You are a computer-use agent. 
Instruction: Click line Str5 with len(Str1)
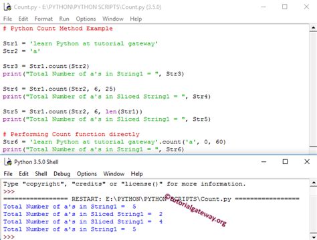pos(72,111)
